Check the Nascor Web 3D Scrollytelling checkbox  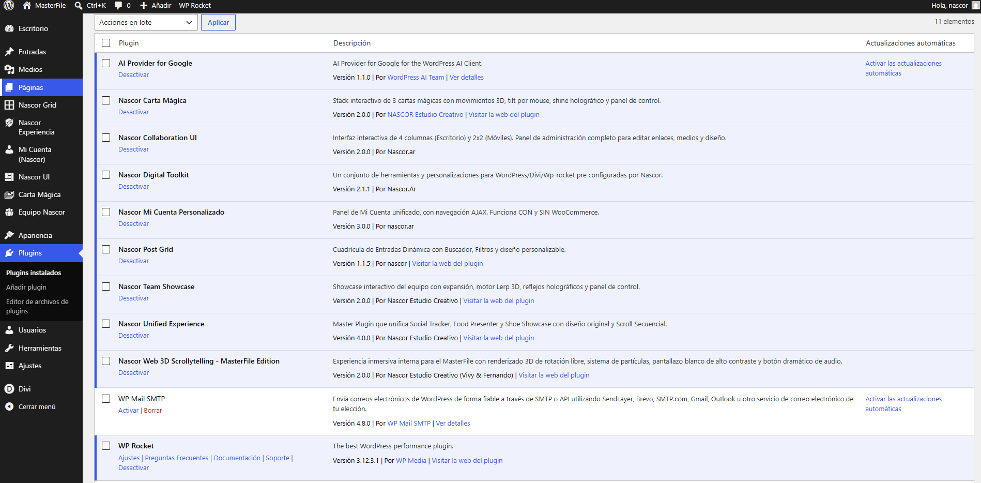106,361
